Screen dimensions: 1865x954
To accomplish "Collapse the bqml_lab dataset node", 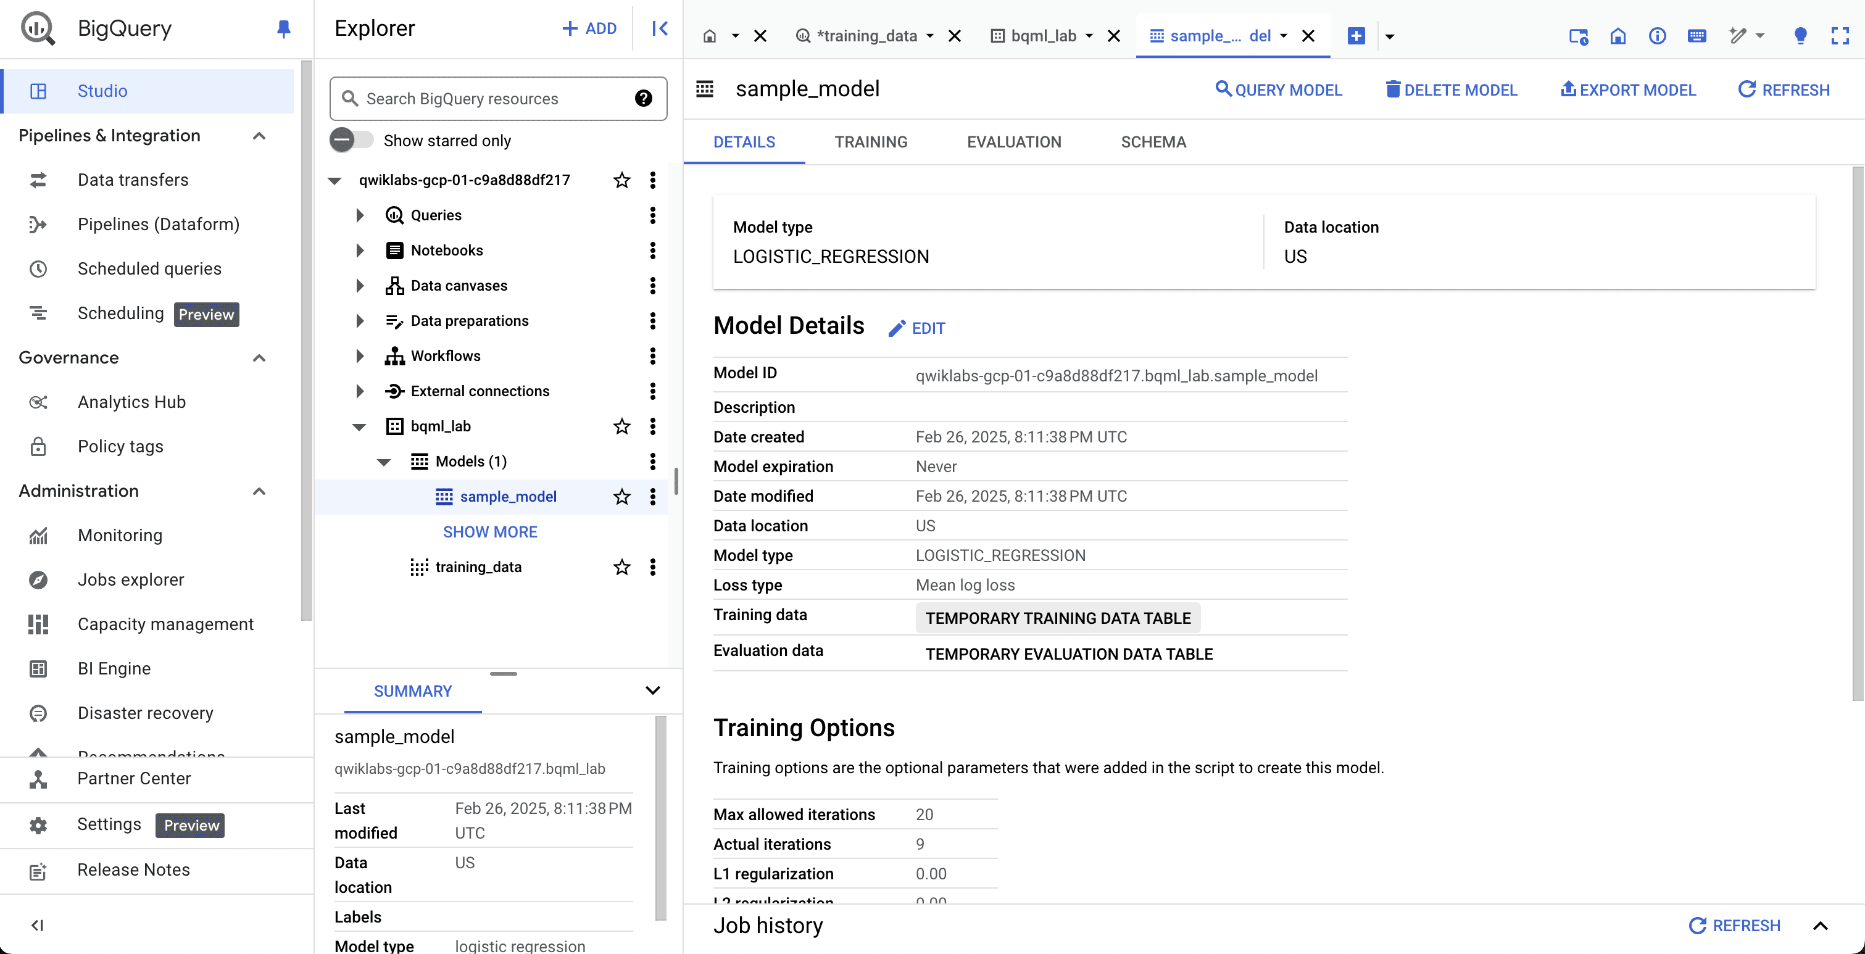I will tap(359, 426).
